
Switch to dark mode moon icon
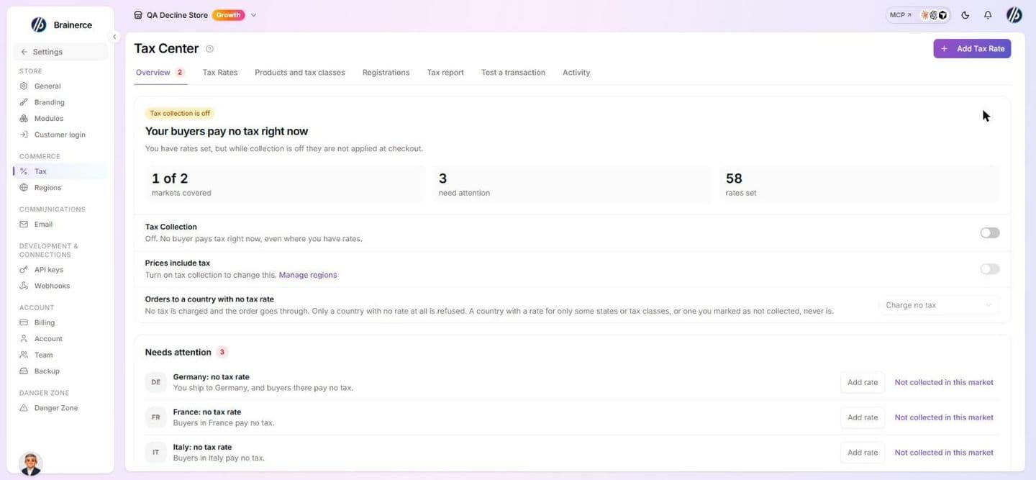pos(965,15)
